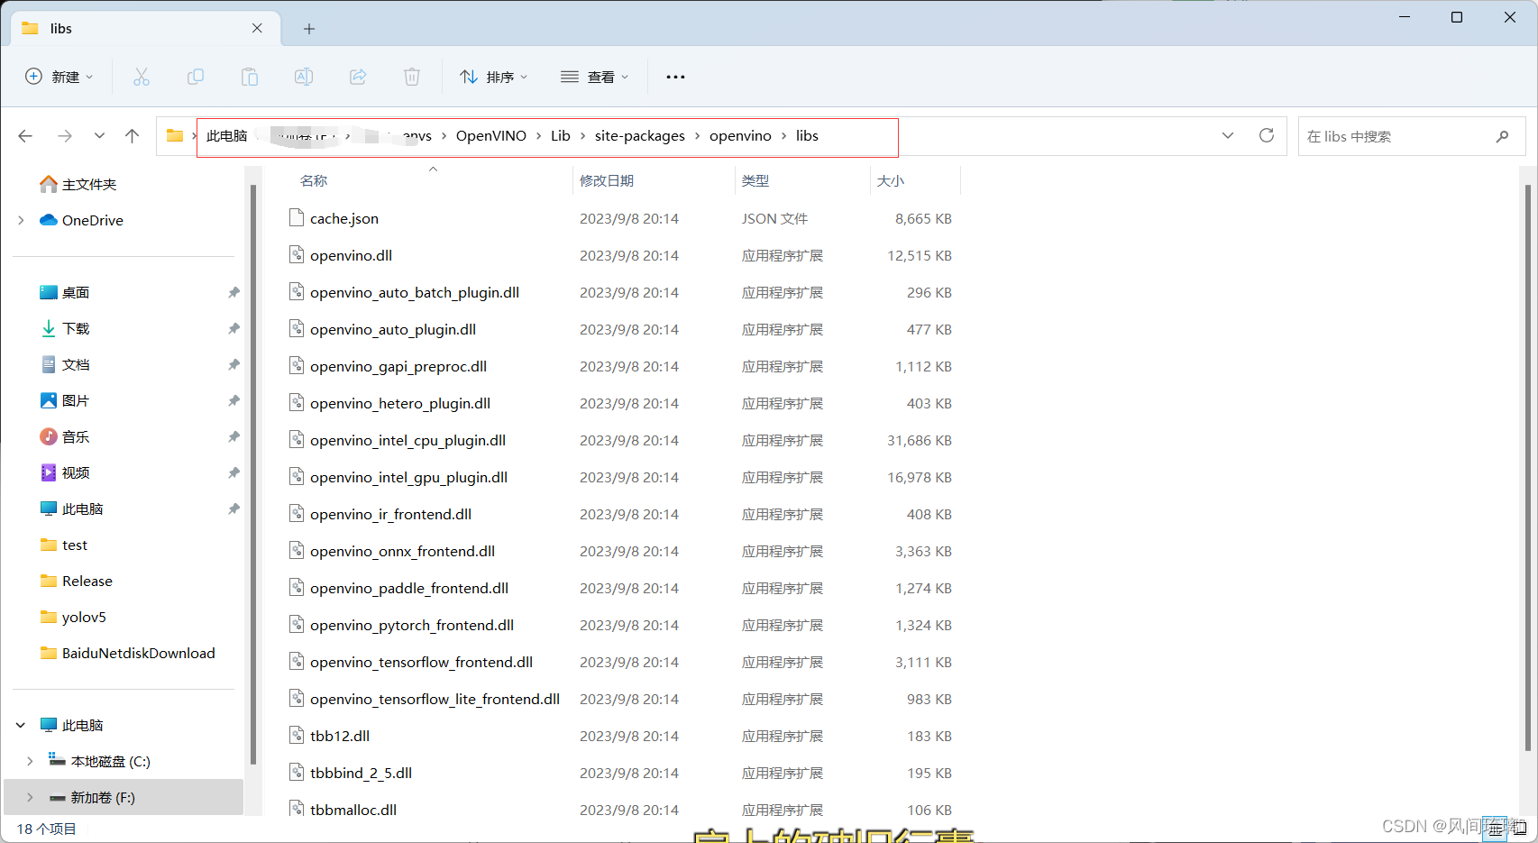
Task: Open the See more (...) menu
Action: [x=675, y=77]
